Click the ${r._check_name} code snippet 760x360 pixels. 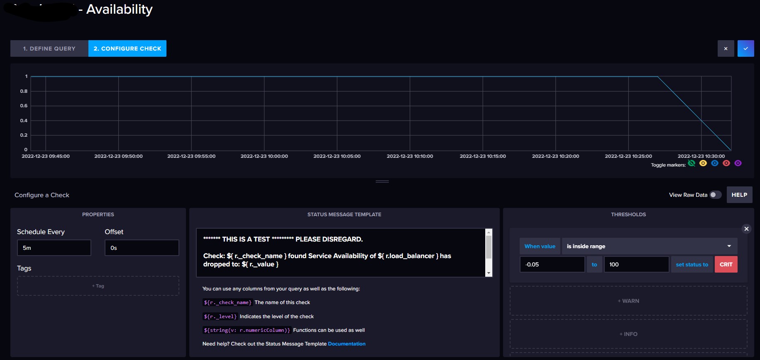(x=227, y=302)
